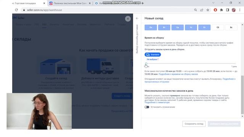
Task: Open the tab search chevron
Action: pos(213,3)
